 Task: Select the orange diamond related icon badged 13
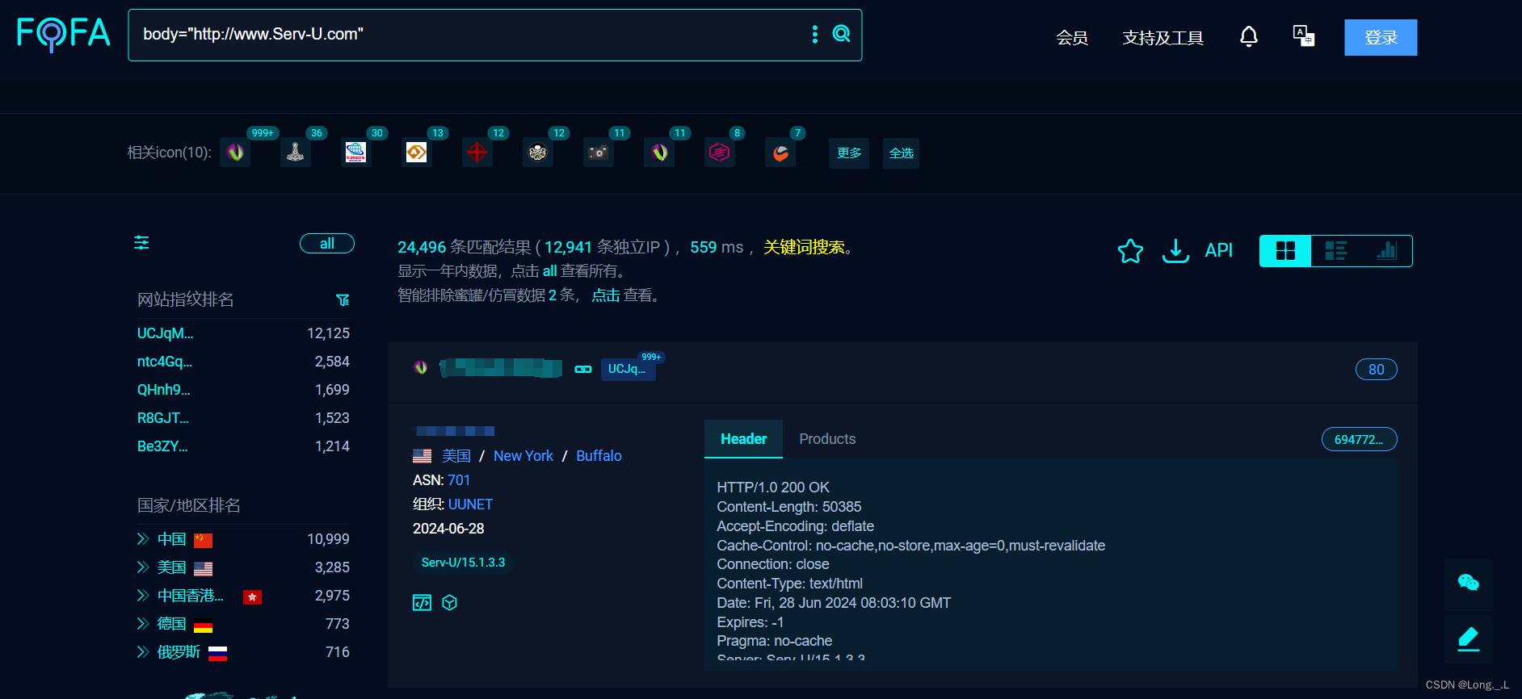point(416,152)
